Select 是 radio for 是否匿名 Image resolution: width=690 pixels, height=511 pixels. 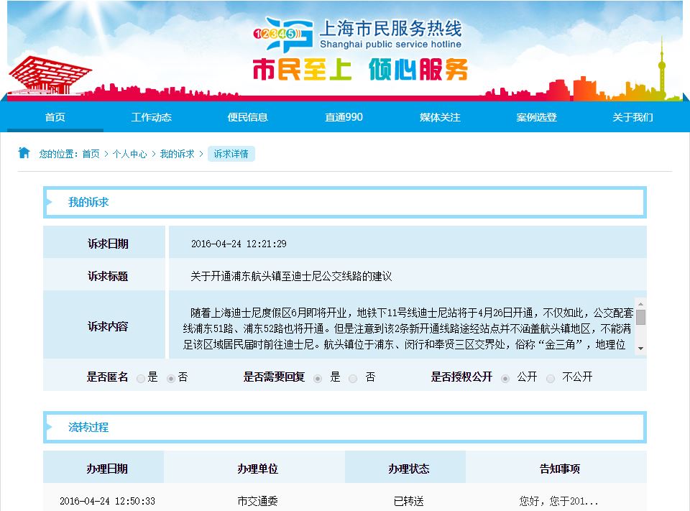pos(141,379)
